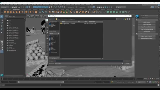Screen dimensions: 160x90
Task: Click Create Control Rig button
Action: pos(147,24)
